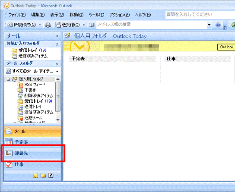235x192 pixels.
Task: Expand the address search dropdown arrow
Action: pyautogui.click(x=209, y=25)
